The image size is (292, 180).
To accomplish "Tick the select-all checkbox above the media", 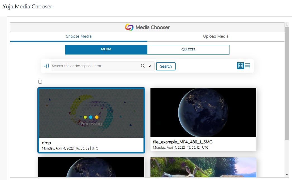I will [x=40, y=82].
